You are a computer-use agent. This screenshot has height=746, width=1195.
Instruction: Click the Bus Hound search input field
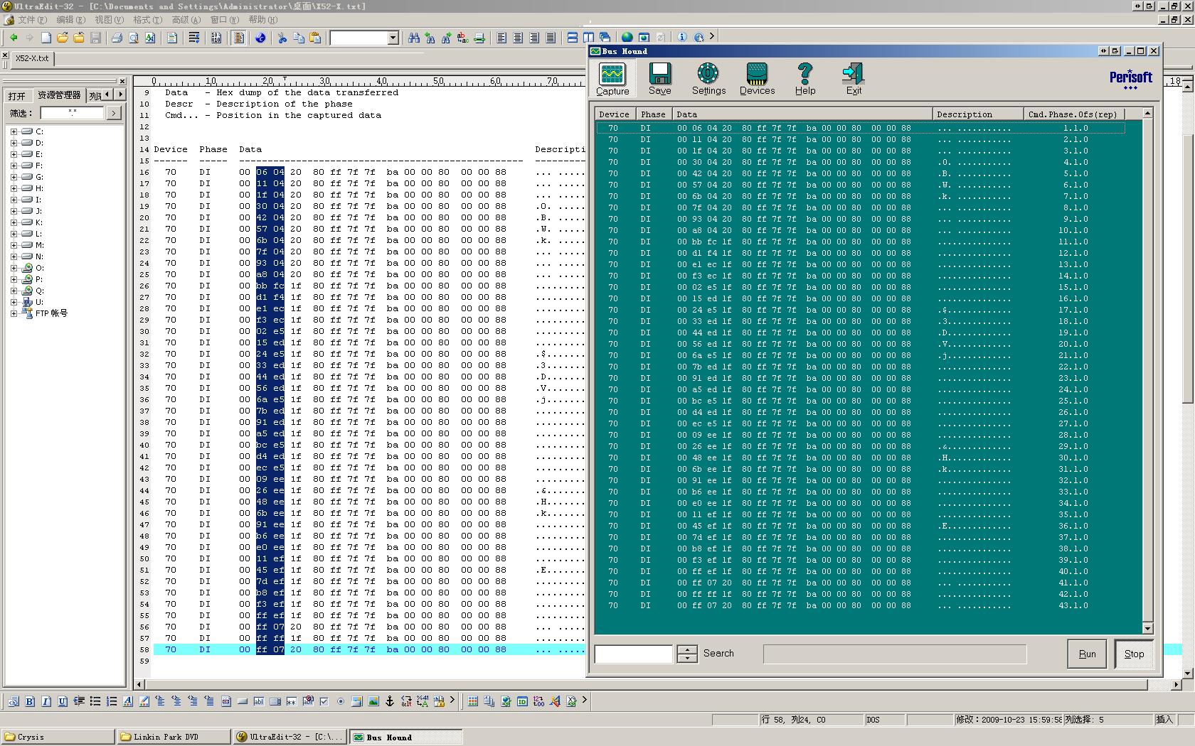coord(634,654)
